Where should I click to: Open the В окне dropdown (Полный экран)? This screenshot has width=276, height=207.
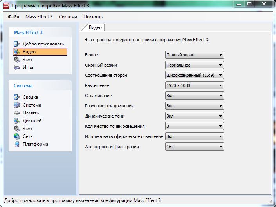[x=195, y=55]
